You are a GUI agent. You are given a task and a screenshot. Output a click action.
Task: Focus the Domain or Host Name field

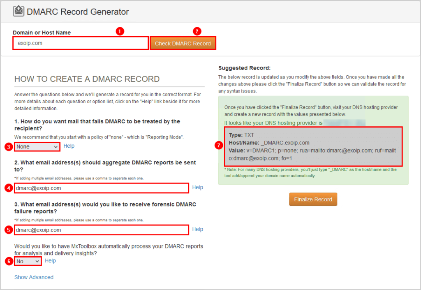click(81, 43)
